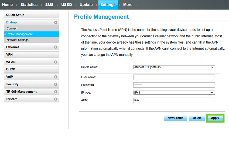
Task: Click the New Profile button
Action: (175, 118)
